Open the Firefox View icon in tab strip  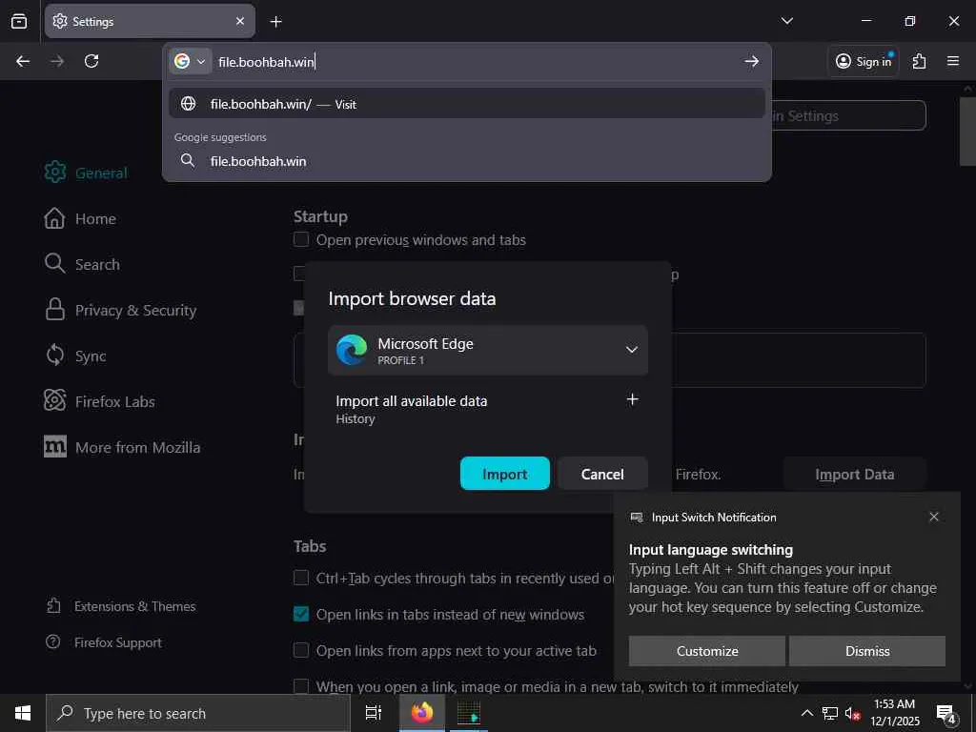[x=19, y=21]
